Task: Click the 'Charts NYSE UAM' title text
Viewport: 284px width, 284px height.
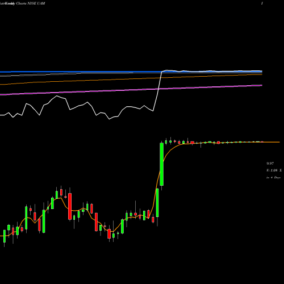Action: click(x=31, y=3)
